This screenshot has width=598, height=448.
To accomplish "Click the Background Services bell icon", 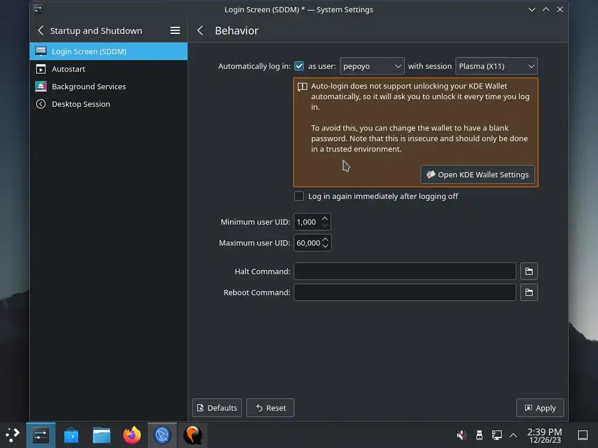I will point(41,86).
